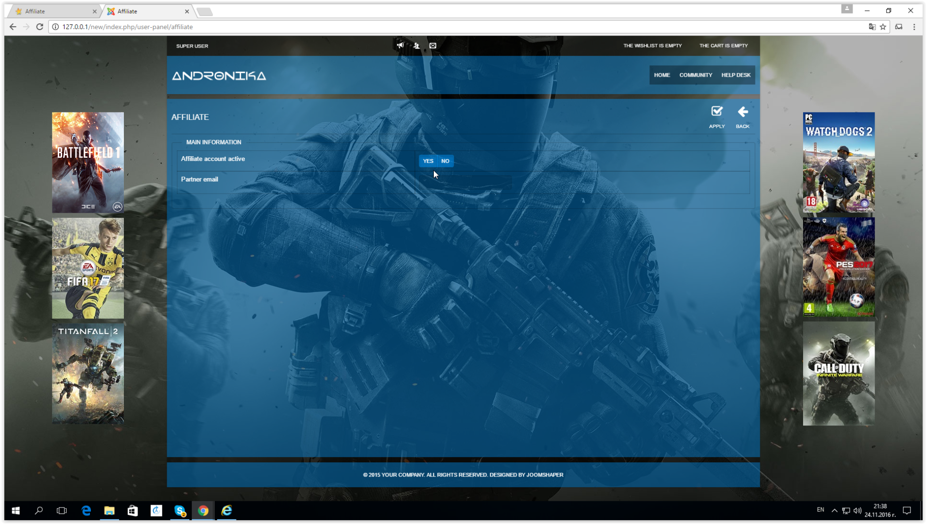Viewport: 926px width, 524px height.
Task: Click the megaphone announcements icon
Action: pyautogui.click(x=400, y=46)
